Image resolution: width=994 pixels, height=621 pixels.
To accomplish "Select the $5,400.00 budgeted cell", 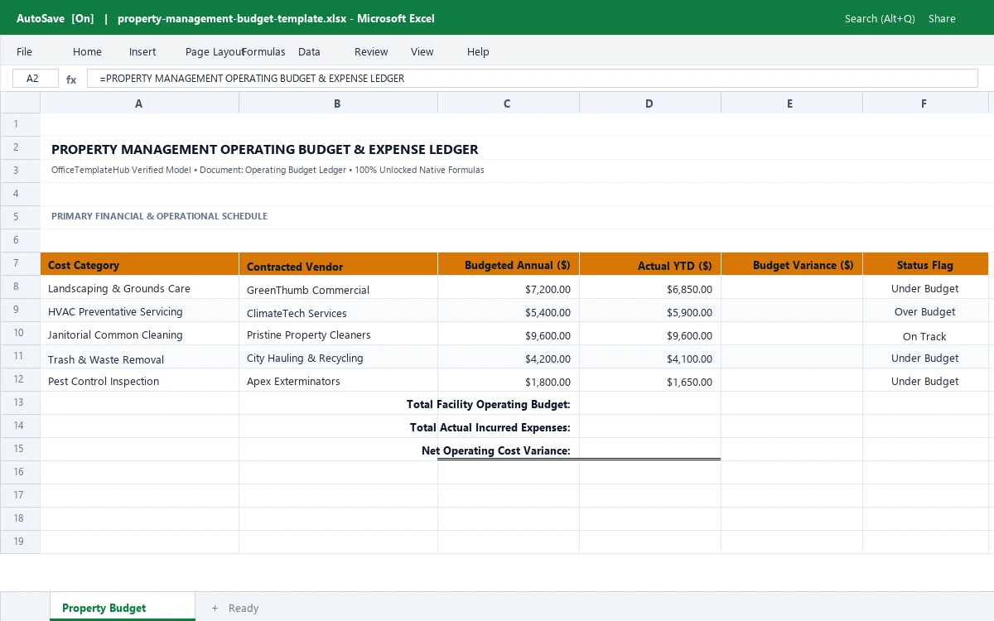I will [509, 310].
